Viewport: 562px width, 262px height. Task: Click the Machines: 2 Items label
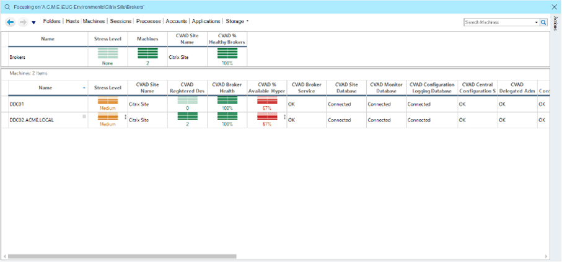pos(29,73)
